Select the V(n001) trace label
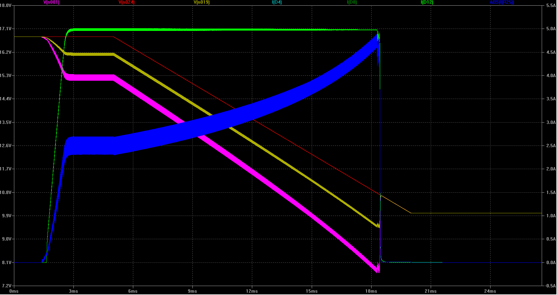 tap(52, 2)
